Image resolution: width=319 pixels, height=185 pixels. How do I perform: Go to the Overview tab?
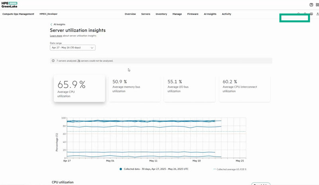coord(130,14)
